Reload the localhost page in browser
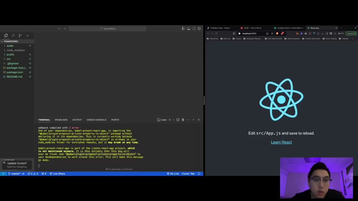 216,33
